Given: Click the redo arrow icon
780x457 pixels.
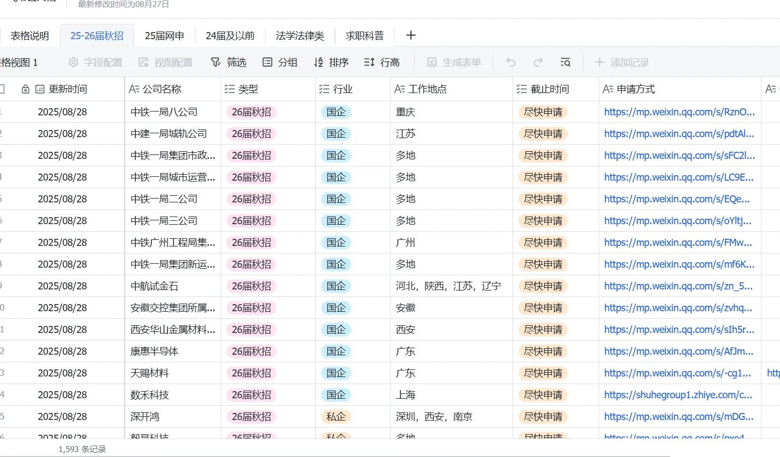Looking at the screenshot, I should tap(538, 63).
